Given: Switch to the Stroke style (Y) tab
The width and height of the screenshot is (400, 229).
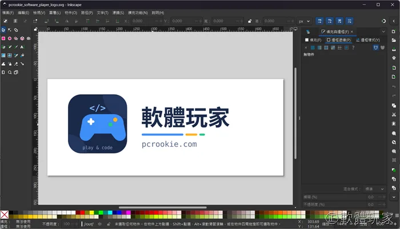Looking at the screenshot, I should [368, 40].
